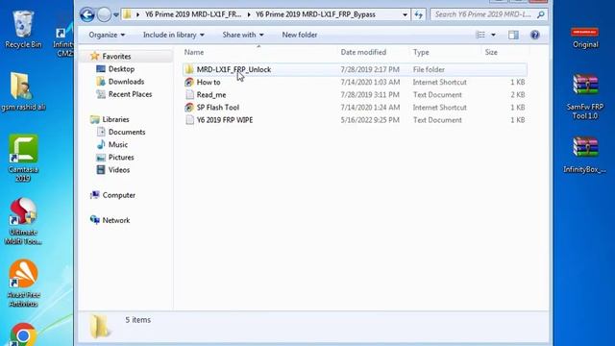Select Y6 2019 FRP WIPE file
615x346 pixels.
pos(225,119)
